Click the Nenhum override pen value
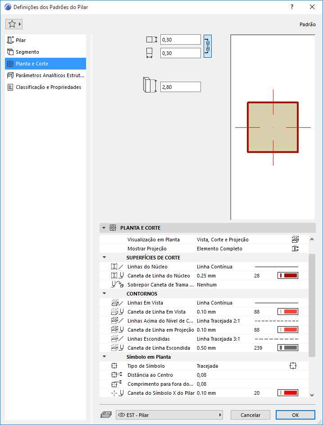The height and width of the screenshot is (425, 323). pyautogui.click(x=207, y=285)
